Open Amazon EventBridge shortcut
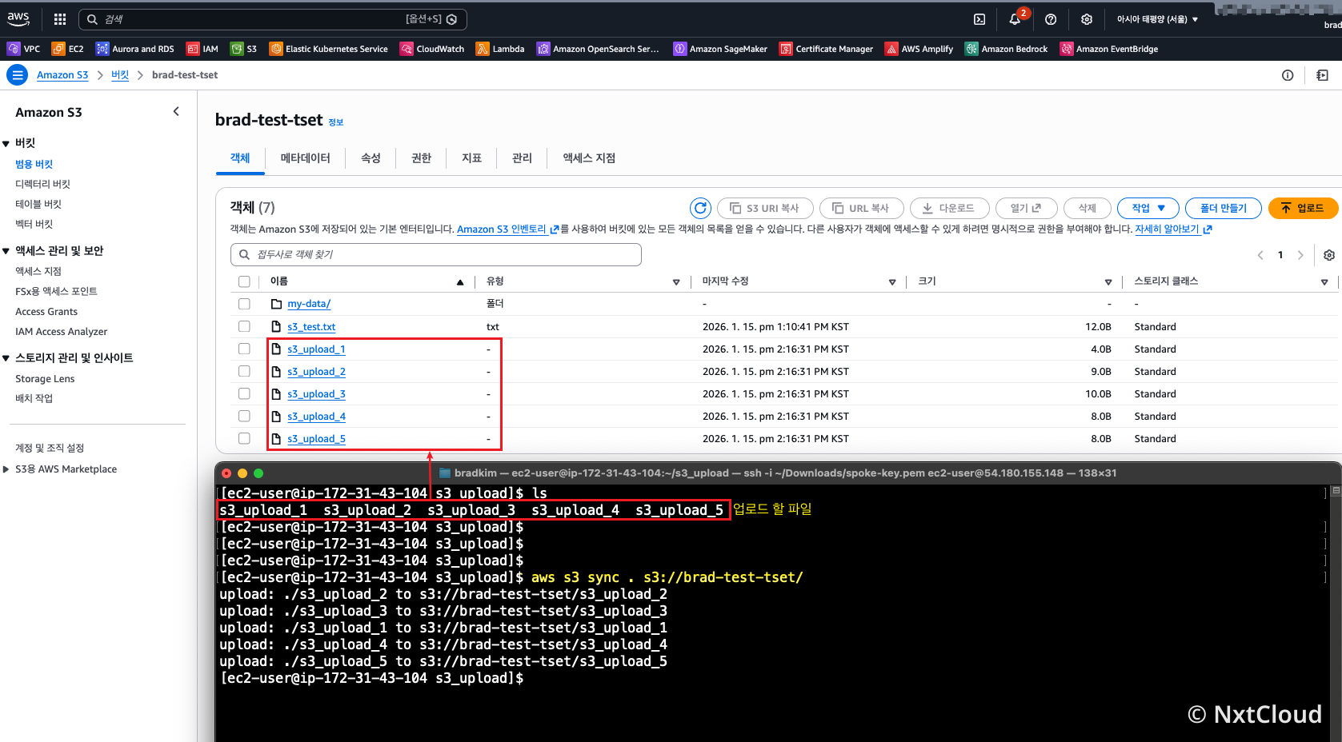 (1108, 49)
